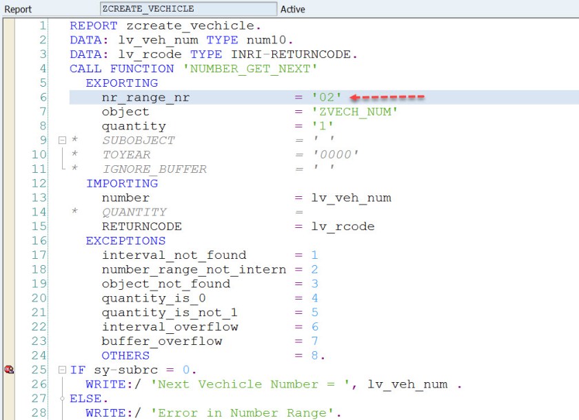Click the EXPORTING keyword
This screenshot has height=420, width=579.
(122, 83)
